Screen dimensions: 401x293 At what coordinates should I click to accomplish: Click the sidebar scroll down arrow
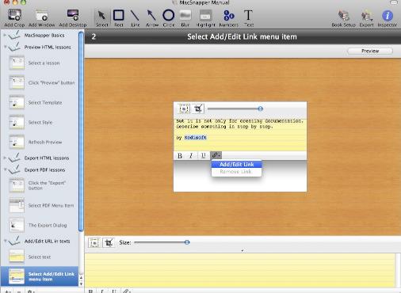click(x=81, y=284)
